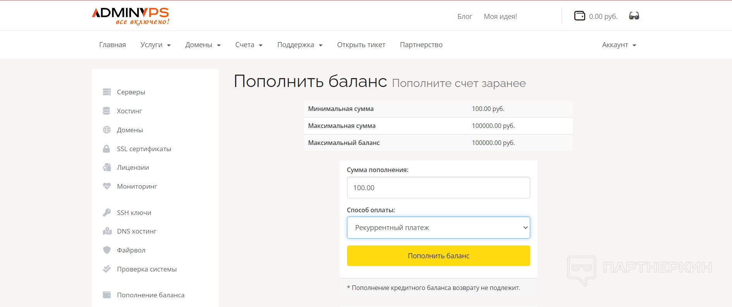The width and height of the screenshot is (732, 307).
Task: Open Servers via its sidebar icon
Action: [x=107, y=92]
